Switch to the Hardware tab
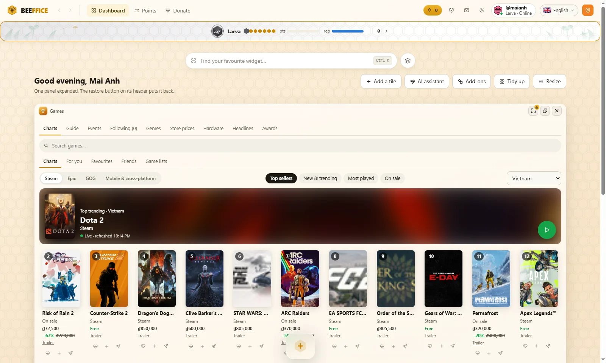This screenshot has width=606, height=363. (x=213, y=129)
